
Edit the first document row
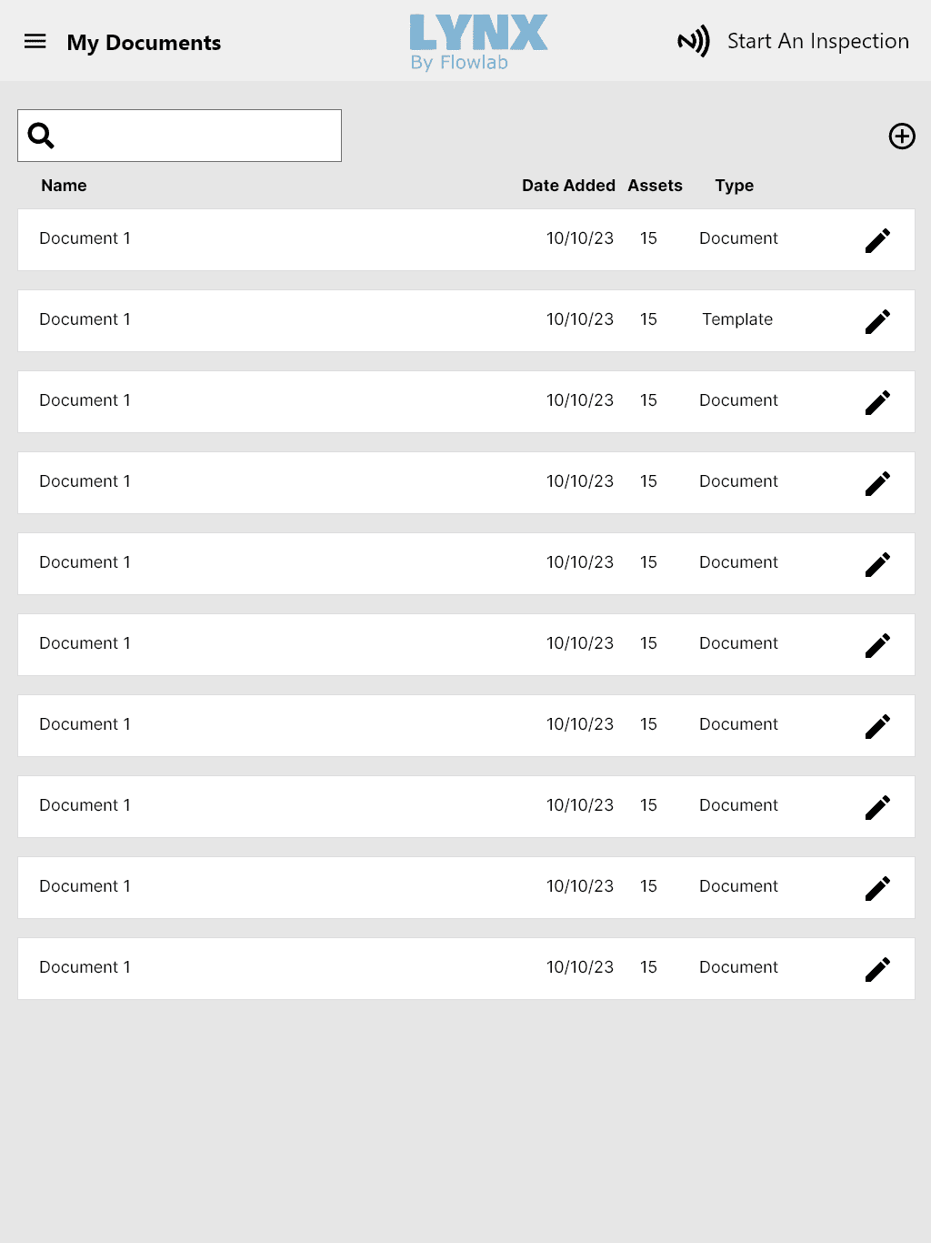[x=877, y=240]
